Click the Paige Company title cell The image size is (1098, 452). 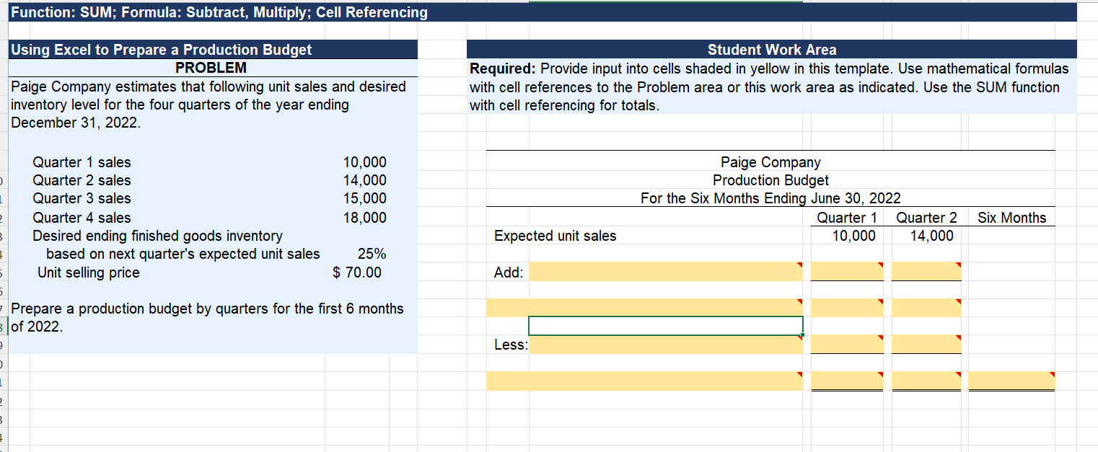pos(770,162)
